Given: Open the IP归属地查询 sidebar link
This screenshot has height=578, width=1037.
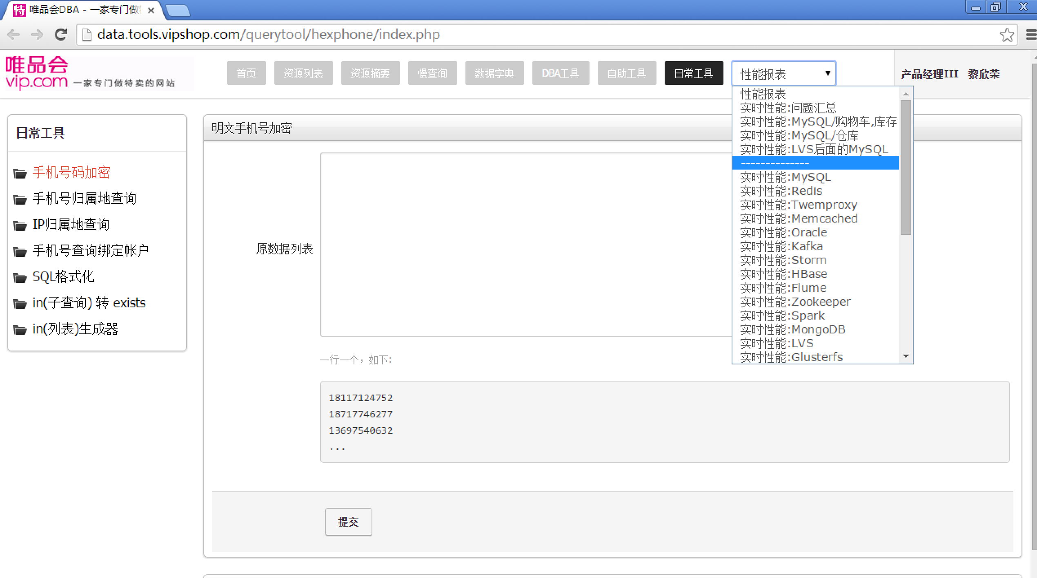Looking at the screenshot, I should point(71,225).
